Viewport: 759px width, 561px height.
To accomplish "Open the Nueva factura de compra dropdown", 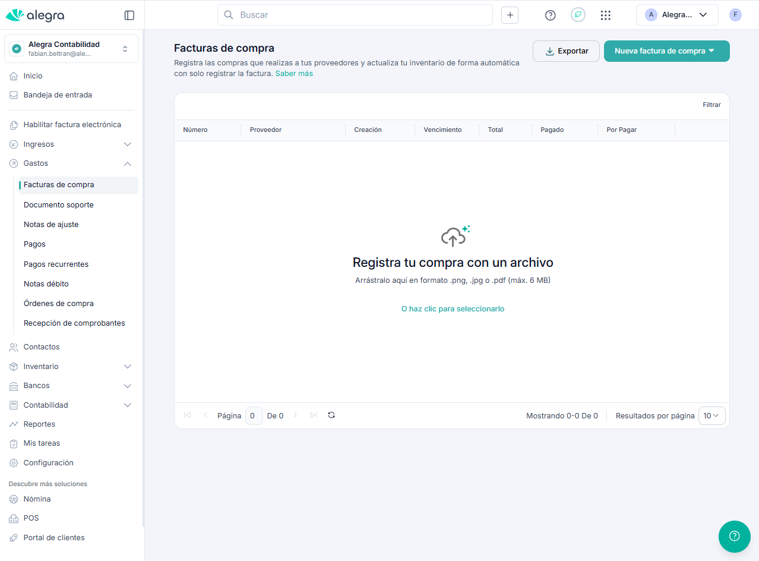I will point(666,51).
